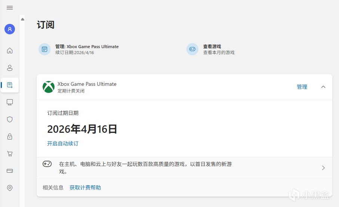The height and width of the screenshot is (207, 339).
Task: Click 开启自动续订 link
Action: click(x=63, y=144)
